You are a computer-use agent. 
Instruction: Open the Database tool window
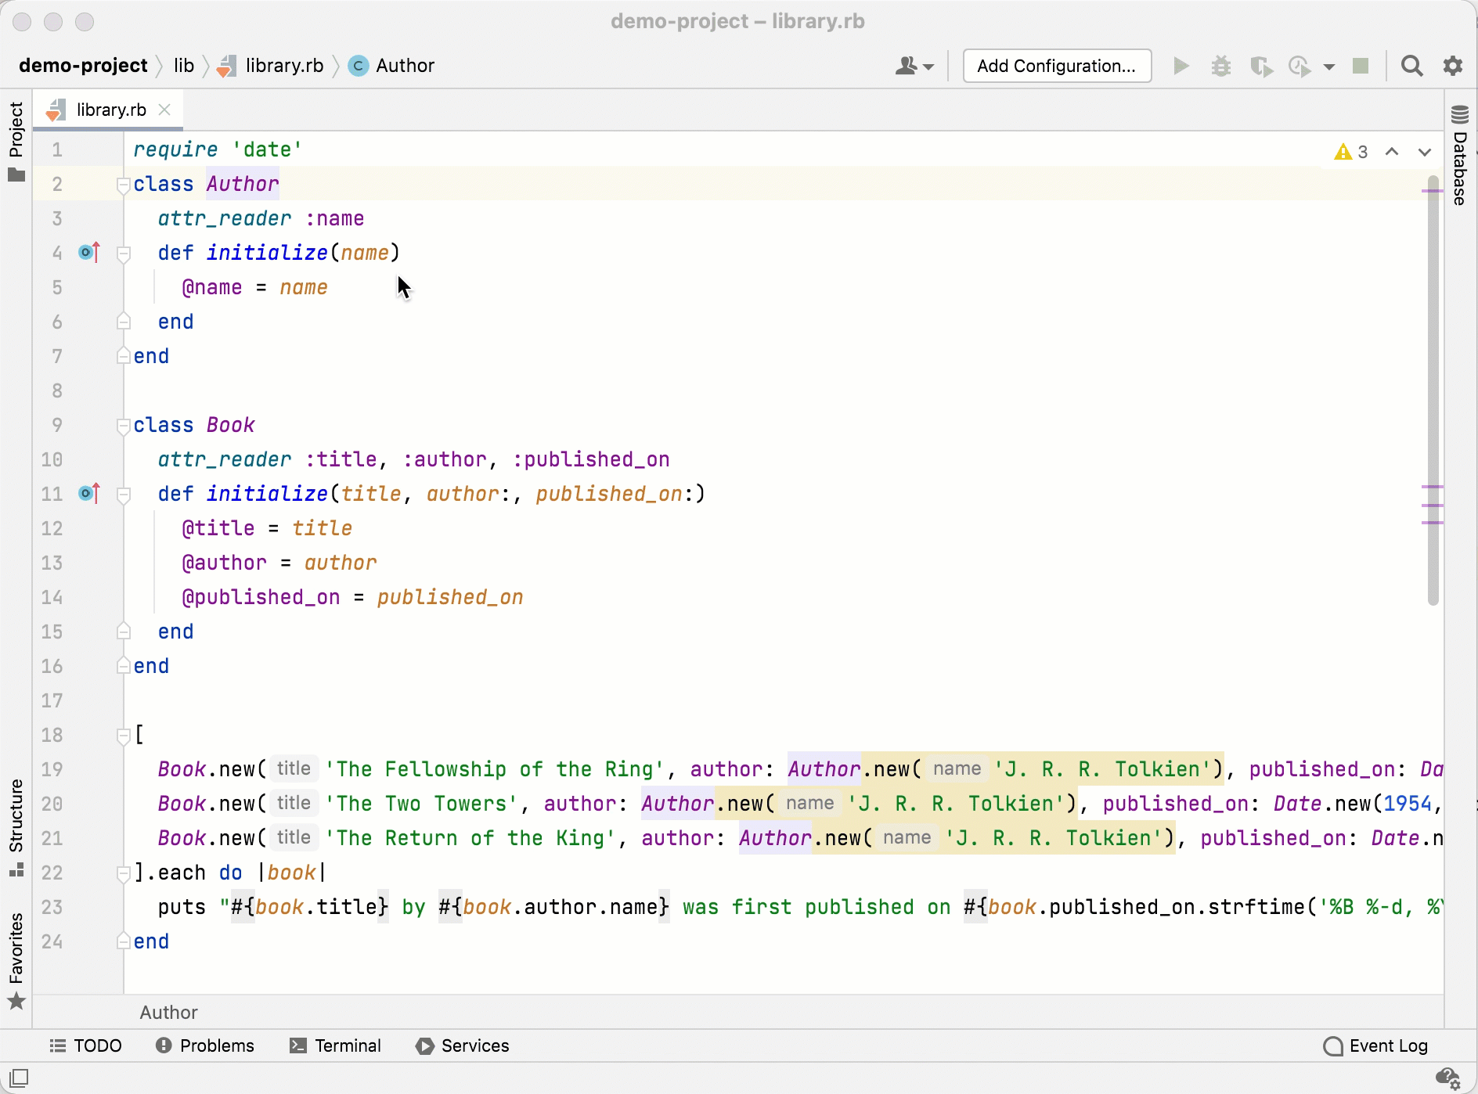click(1460, 155)
